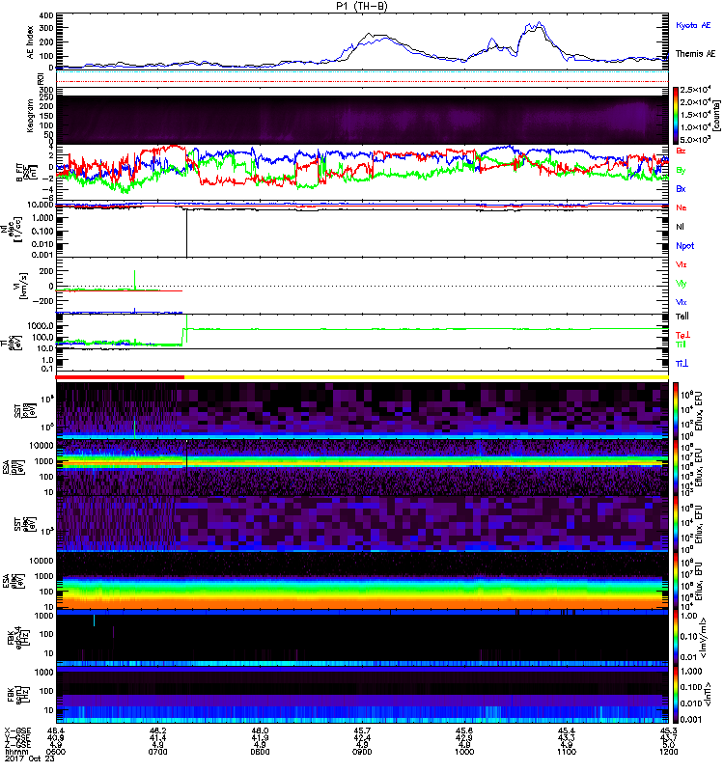Click the 0700 time tick label
This screenshot has width=724, height=772.
point(157,752)
